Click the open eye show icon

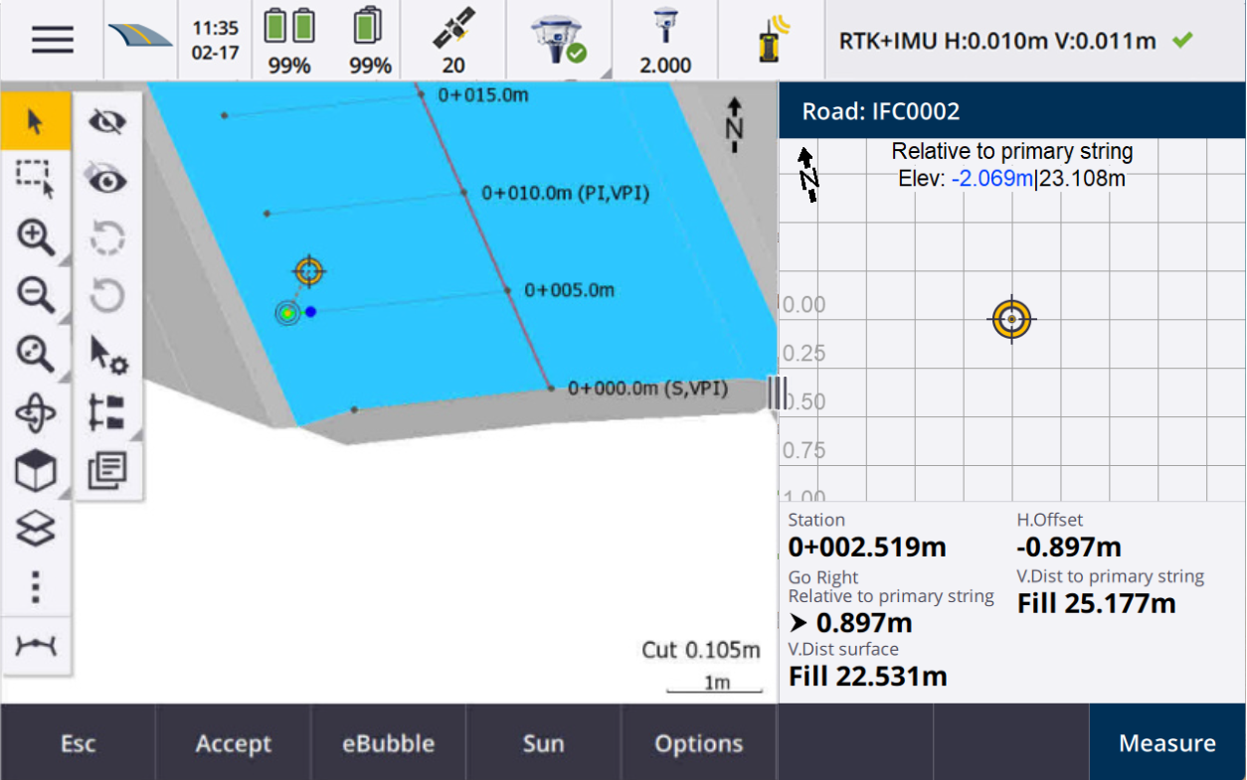point(107,180)
